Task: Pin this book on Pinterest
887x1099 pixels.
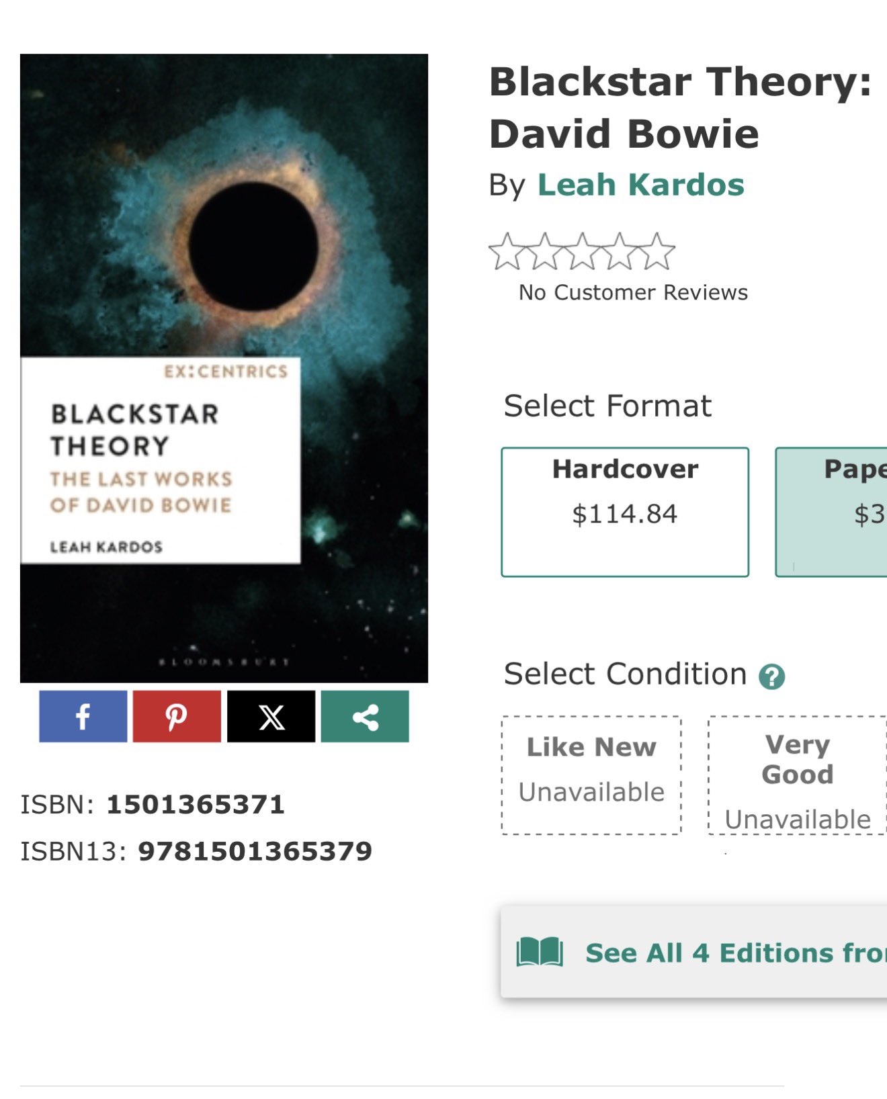Action: [x=177, y=716]
